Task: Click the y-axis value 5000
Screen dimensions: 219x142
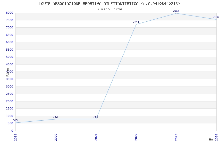Action: pos(10,57)
